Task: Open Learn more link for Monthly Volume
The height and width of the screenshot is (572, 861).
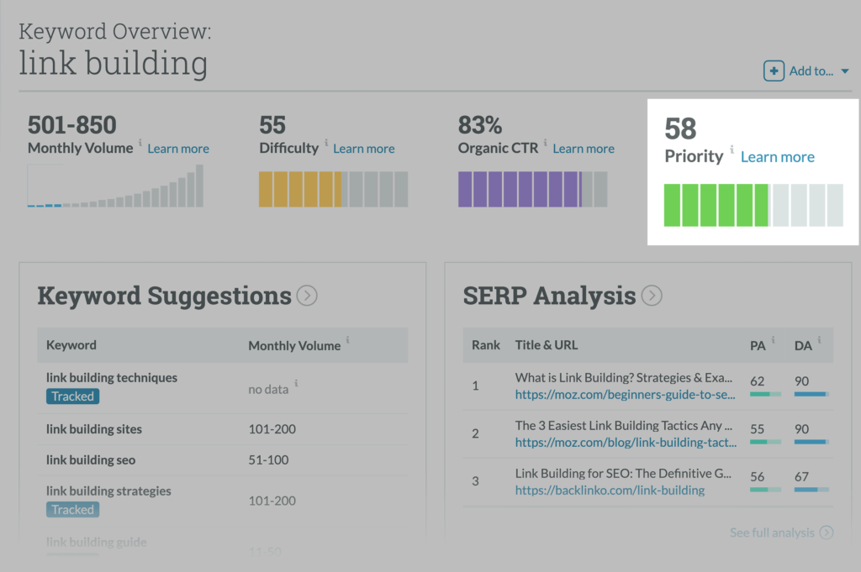Action: click(x=178, y=149)
